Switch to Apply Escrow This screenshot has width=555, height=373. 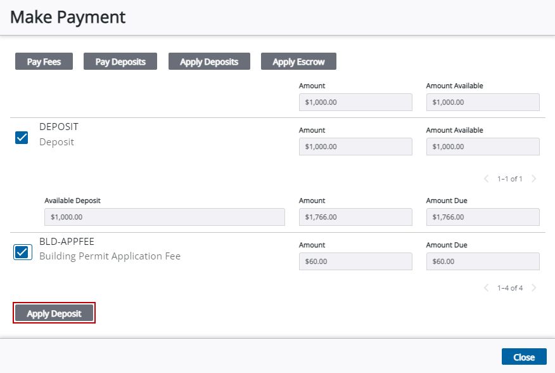298,62
